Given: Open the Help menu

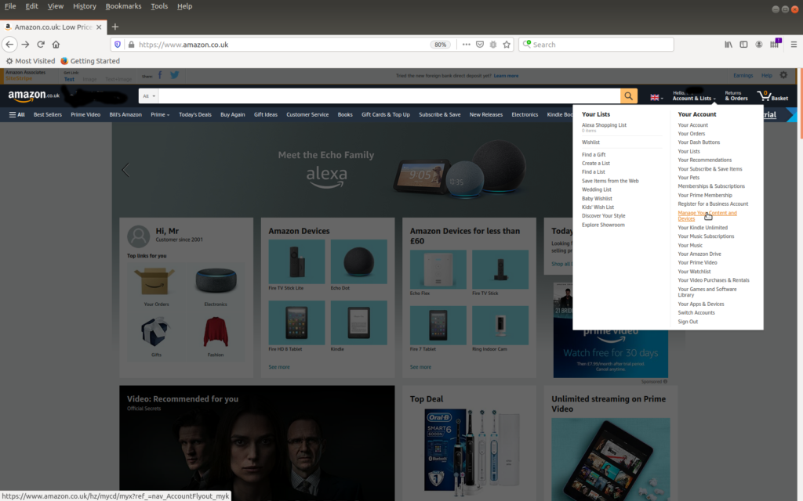Looking at the screenshot, I should tap(184, 6).
